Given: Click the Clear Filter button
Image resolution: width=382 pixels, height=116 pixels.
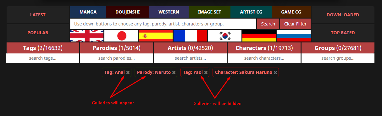Looking at the screenshot, I should [x=296, y=24].
